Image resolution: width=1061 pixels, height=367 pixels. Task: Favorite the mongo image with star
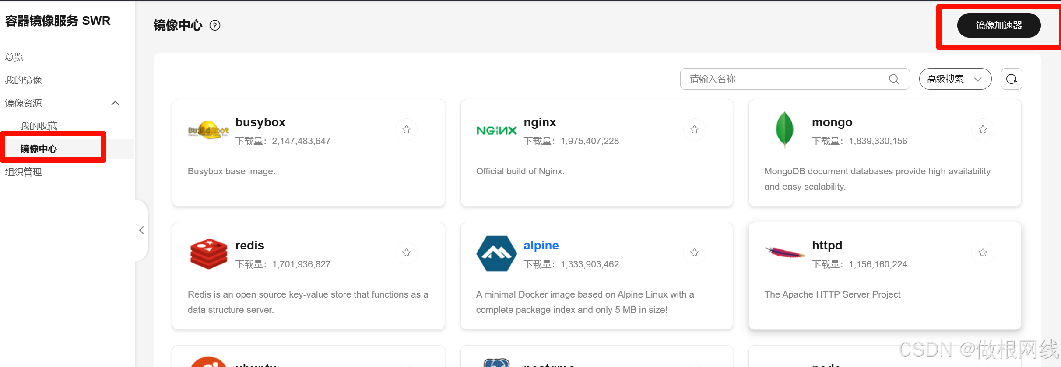(983, 129)
